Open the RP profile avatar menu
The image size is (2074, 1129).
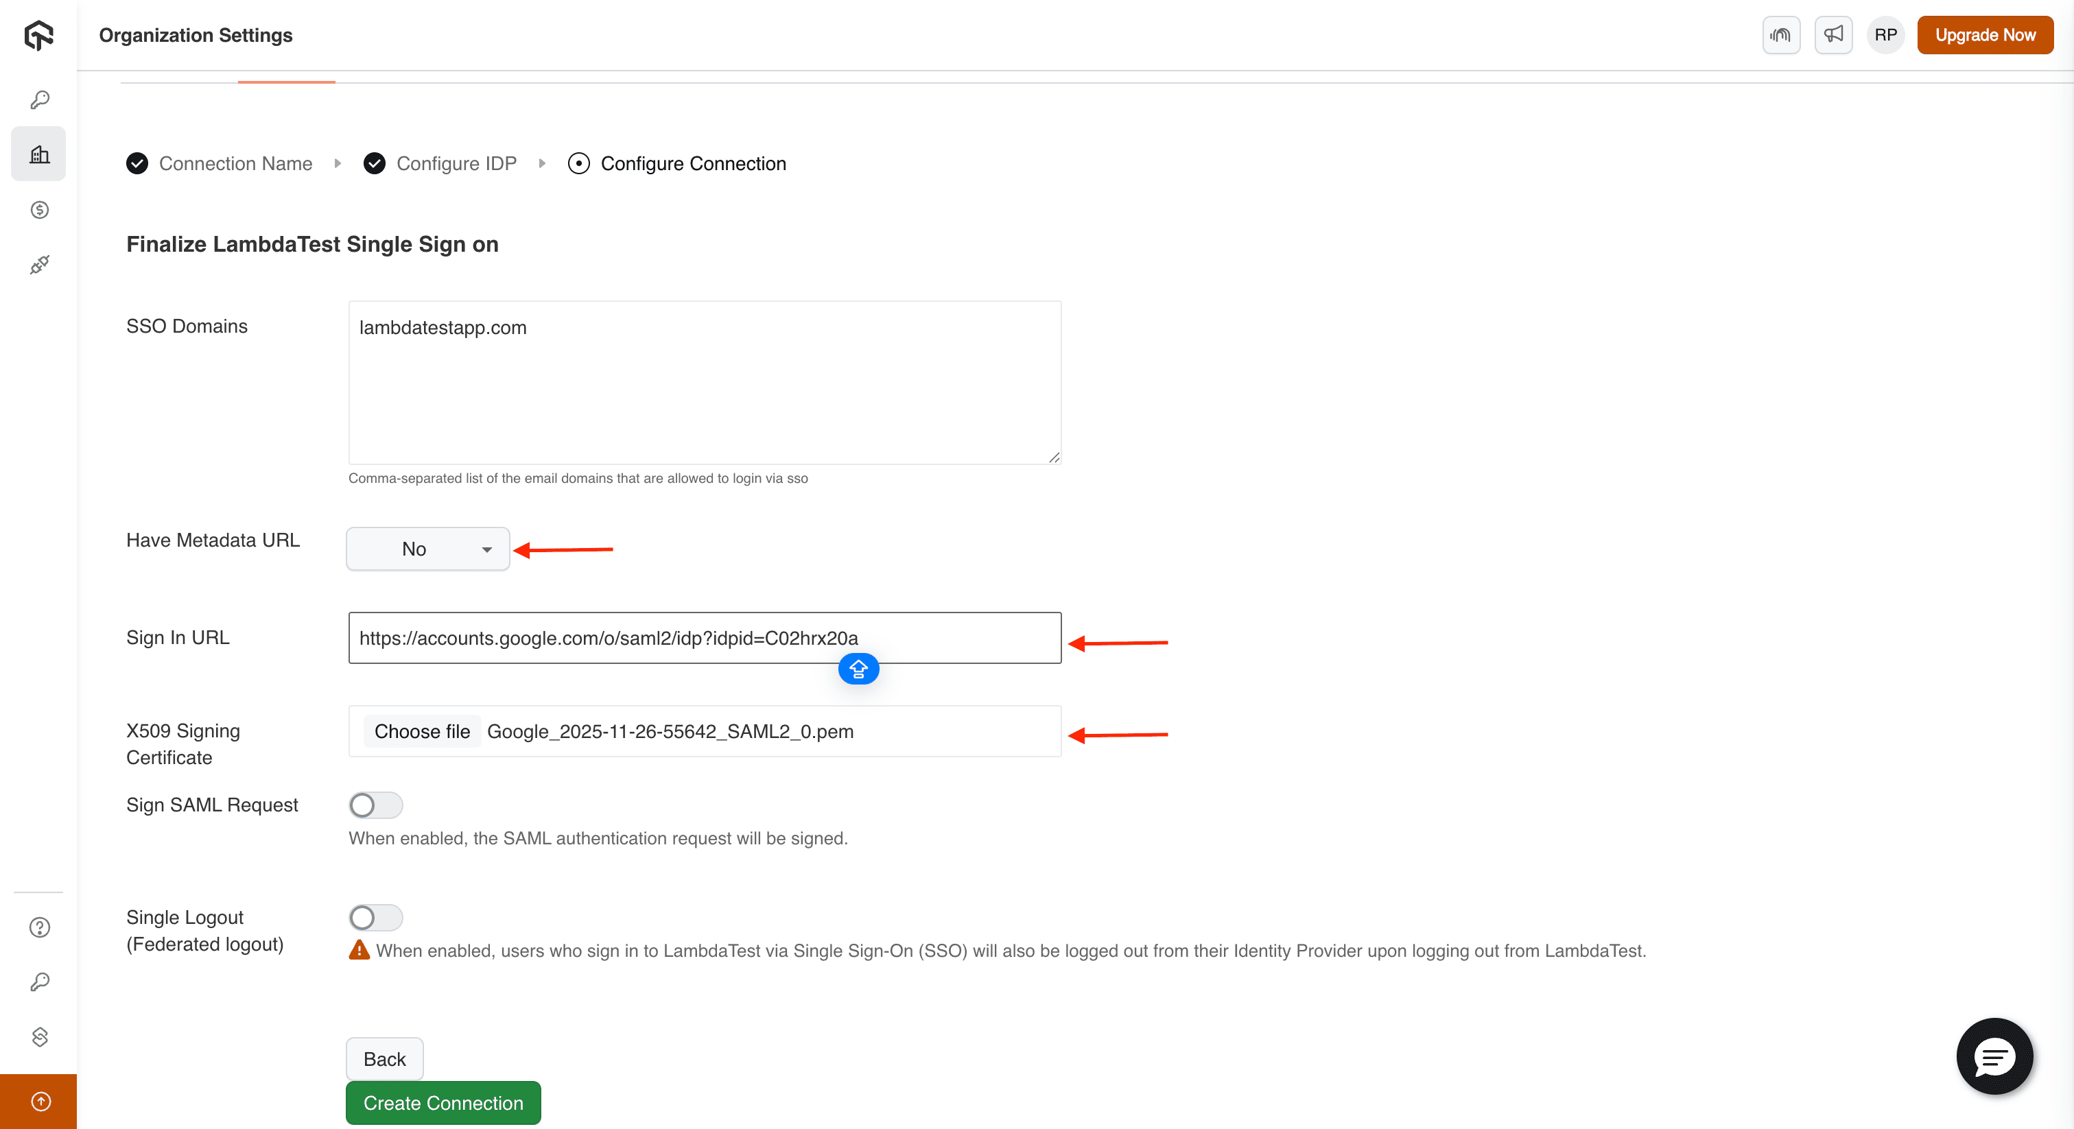[x=1885, y=34]
